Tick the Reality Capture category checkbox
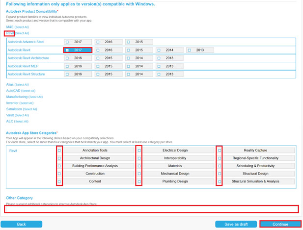 coord(220,150)
